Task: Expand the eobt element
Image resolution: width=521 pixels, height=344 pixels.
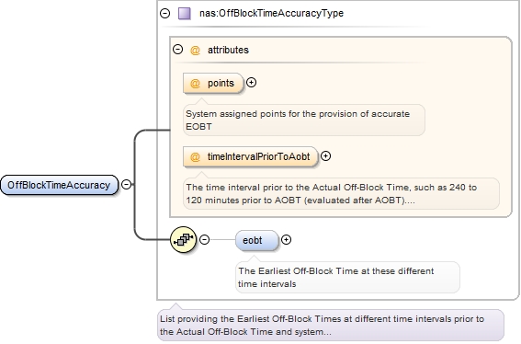Action: (x=286, y=239)
